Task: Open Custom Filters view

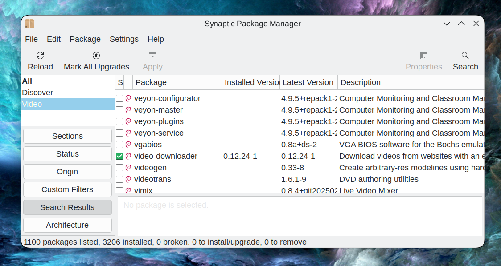Action: click(x=67, y=189)
